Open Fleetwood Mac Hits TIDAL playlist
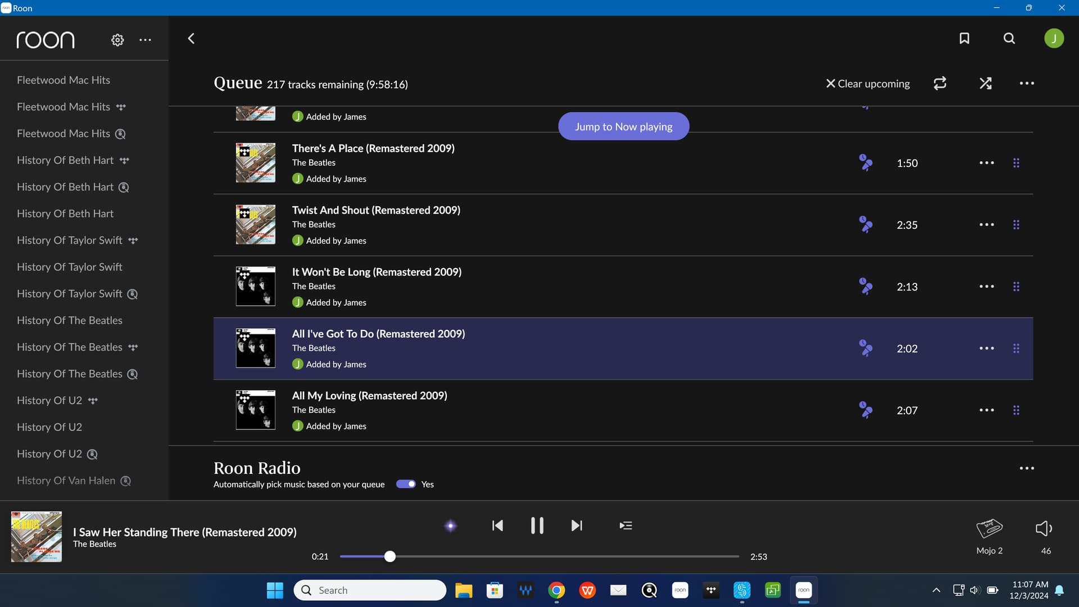The width and height of the screenshot is (1079, 607). [71, 107]
